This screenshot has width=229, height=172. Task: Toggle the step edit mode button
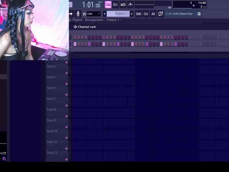click(108, 5)
